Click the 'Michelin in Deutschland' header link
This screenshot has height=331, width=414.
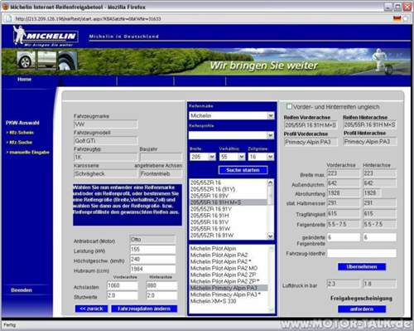pyautogui.click(x=124, y=37)
